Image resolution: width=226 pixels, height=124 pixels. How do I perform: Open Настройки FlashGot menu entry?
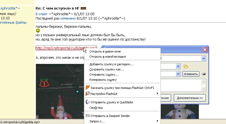122,94
